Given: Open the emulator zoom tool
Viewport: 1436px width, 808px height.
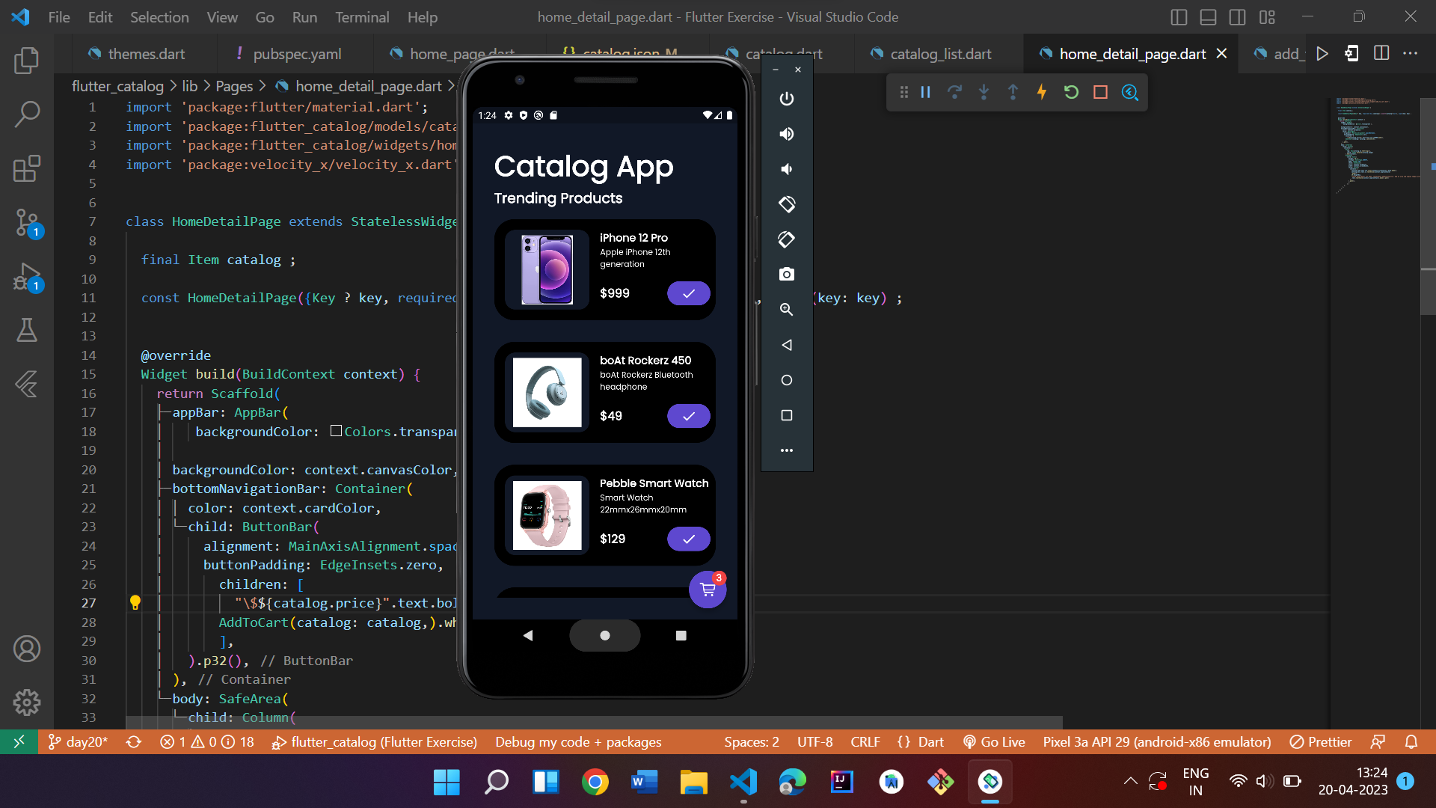Looking at the screenshot, I should (787, 310).
